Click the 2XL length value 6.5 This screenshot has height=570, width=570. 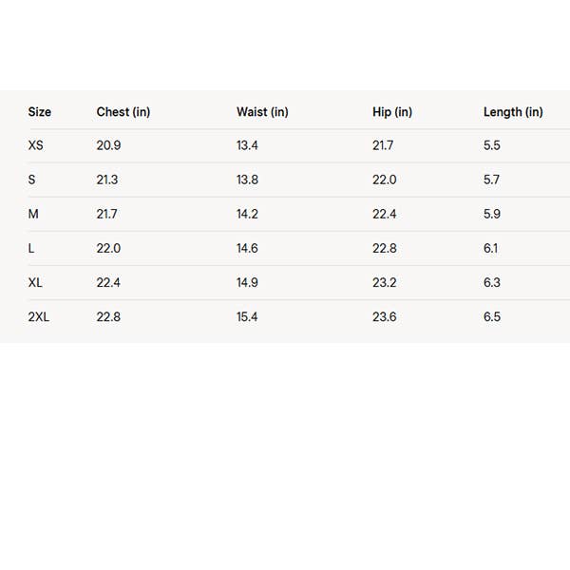click(x=492, y=316)
